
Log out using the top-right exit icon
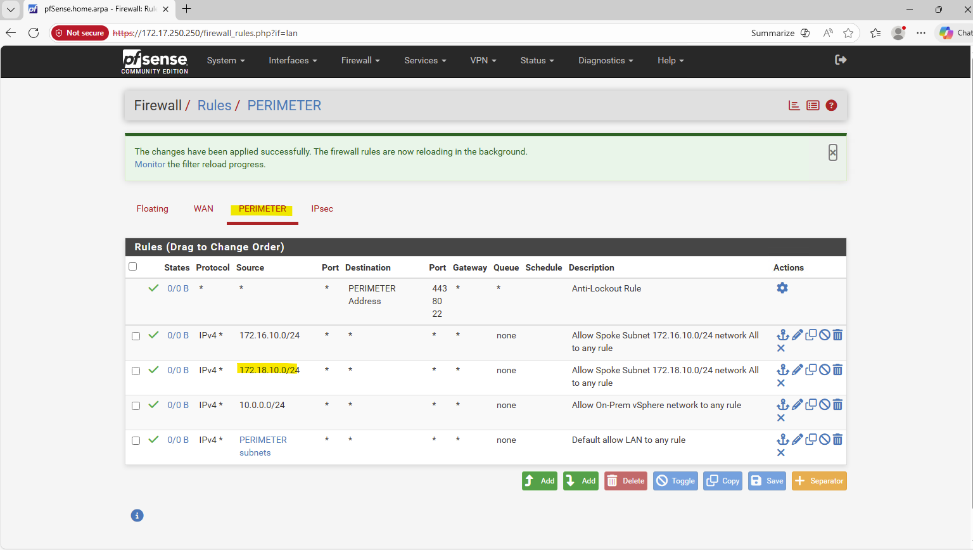click(x=841, y=60)
